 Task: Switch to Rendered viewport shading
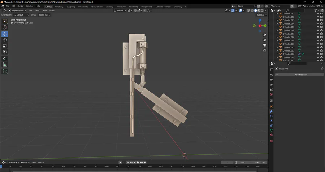click(x=262, y=10)
